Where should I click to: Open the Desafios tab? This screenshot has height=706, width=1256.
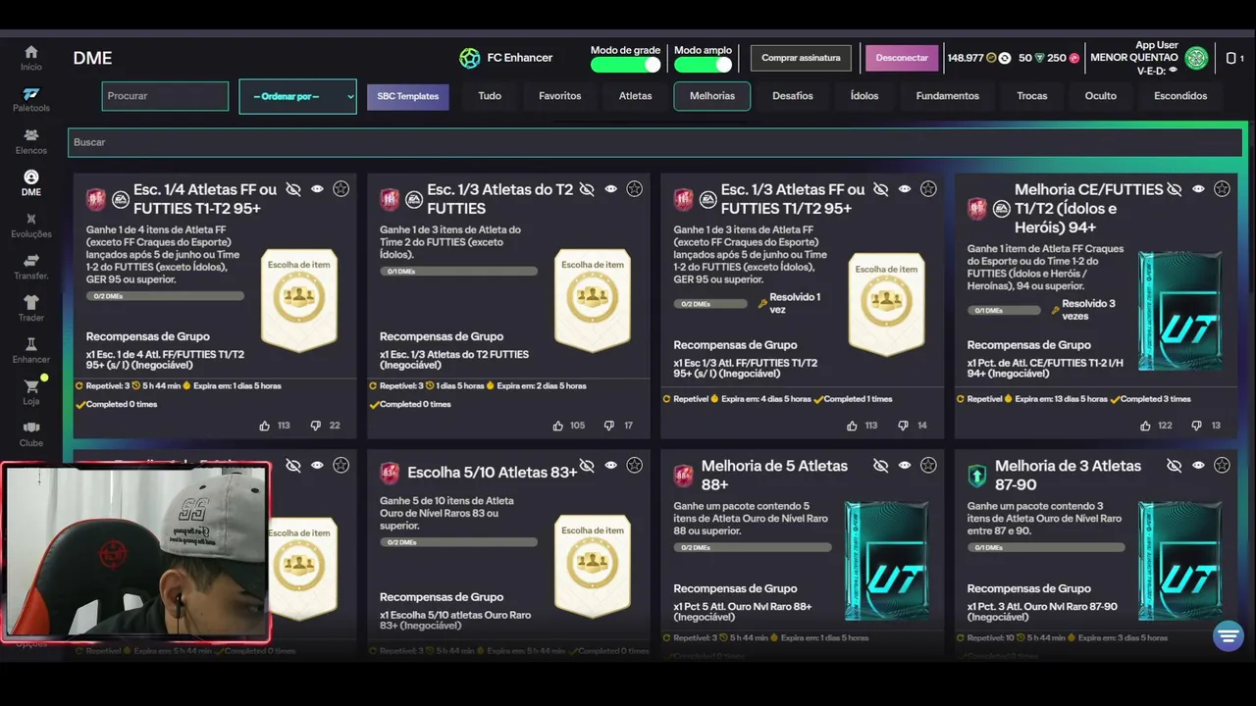tap(793, 96)
